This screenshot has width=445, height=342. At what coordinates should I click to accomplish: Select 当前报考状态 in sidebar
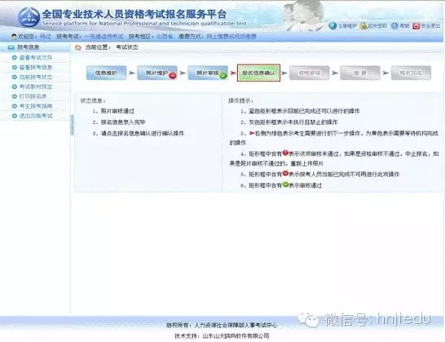36,77
